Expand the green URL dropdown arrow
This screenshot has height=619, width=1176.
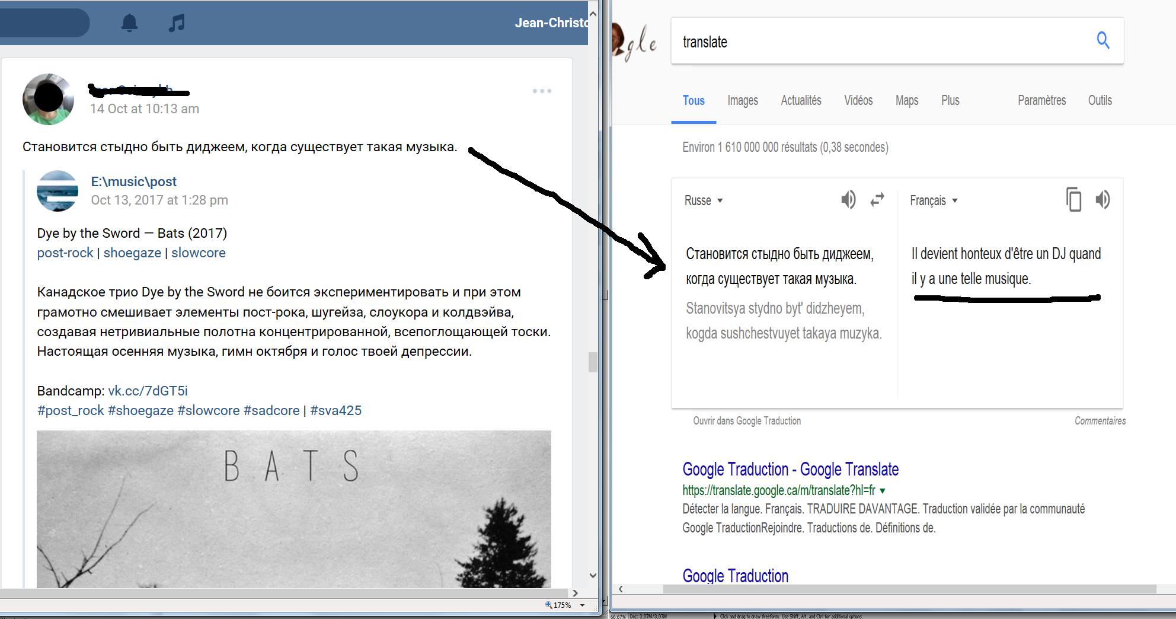coord(883,490)
